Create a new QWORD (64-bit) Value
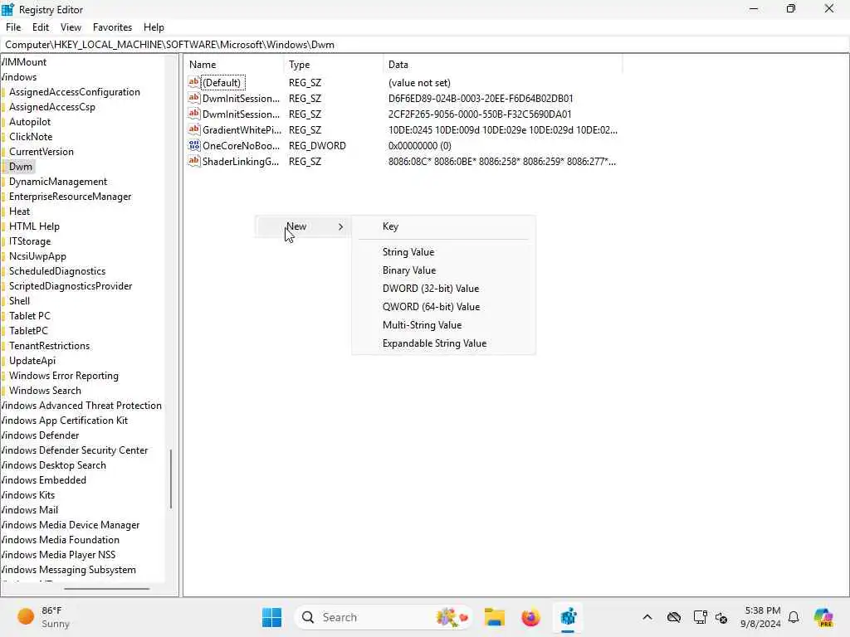 pos(443,307)
